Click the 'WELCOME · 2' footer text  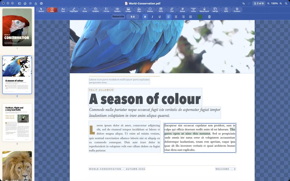(x=225, y=169)
